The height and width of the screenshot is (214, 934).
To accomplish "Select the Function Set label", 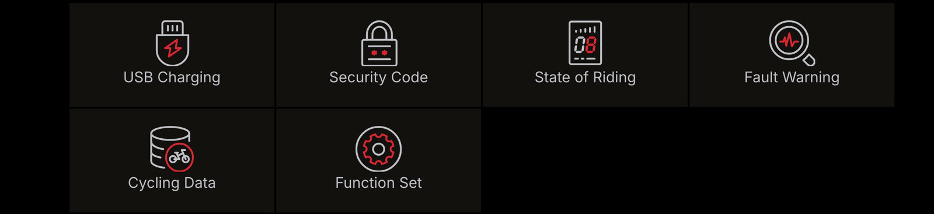I will click(x=379, y=183).
